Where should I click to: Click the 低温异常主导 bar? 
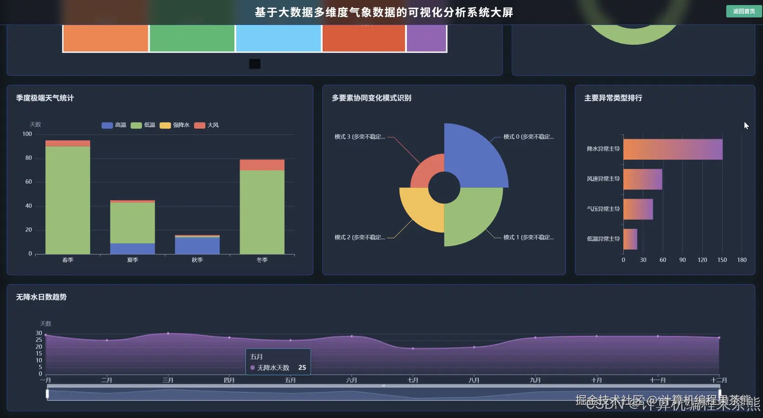pyautogui.click(x=630, y=238)
